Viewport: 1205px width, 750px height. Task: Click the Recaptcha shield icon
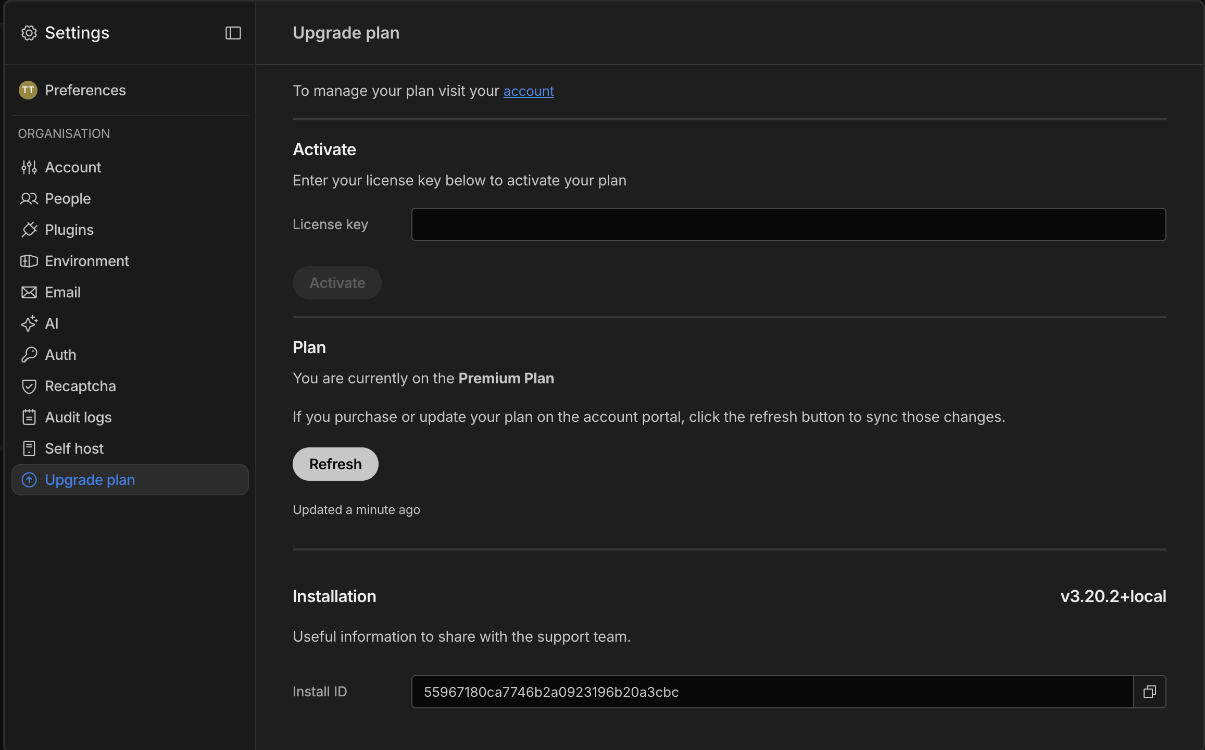29,386
